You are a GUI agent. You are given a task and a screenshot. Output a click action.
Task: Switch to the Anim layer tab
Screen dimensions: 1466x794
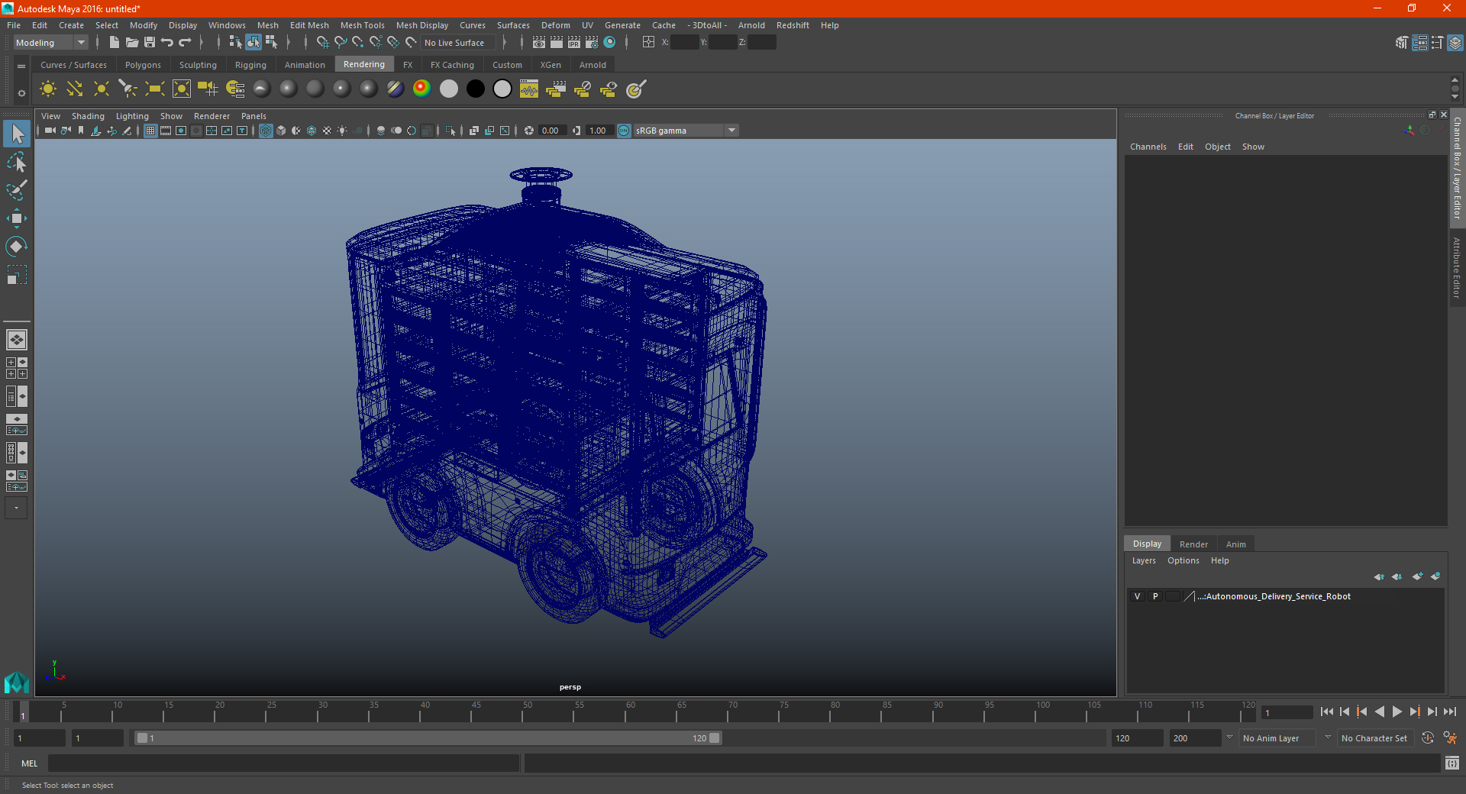[1235, 544]
